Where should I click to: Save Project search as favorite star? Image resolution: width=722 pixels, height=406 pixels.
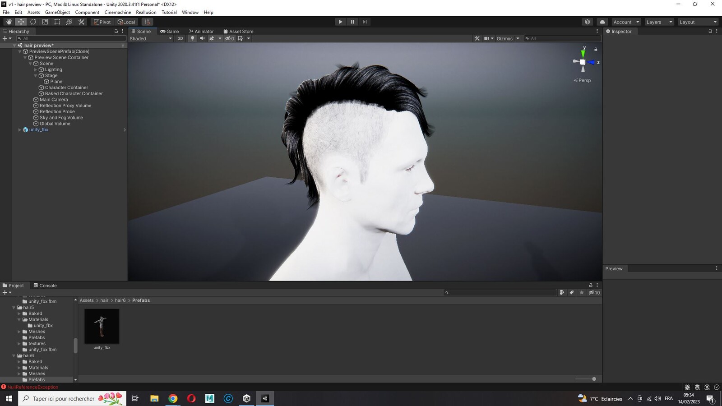coord(582,292)
